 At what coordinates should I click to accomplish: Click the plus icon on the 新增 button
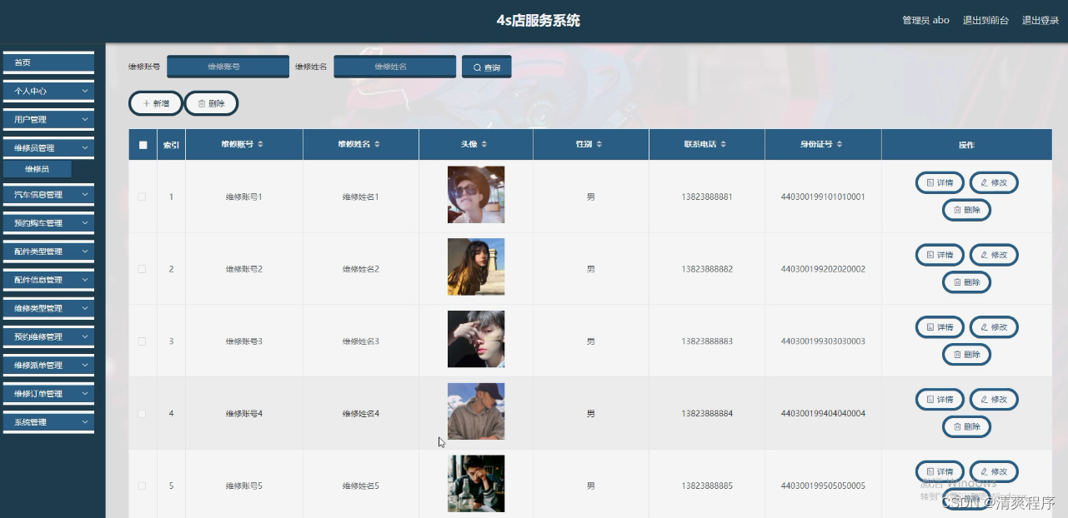(145, 103)
